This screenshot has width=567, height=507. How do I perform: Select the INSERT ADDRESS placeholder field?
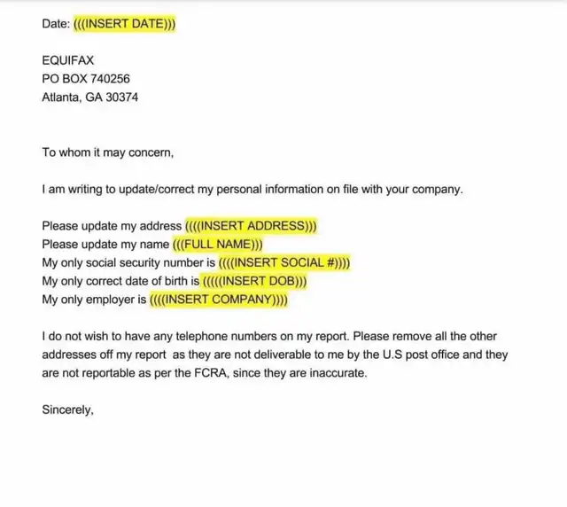click(x=251, y=226)
